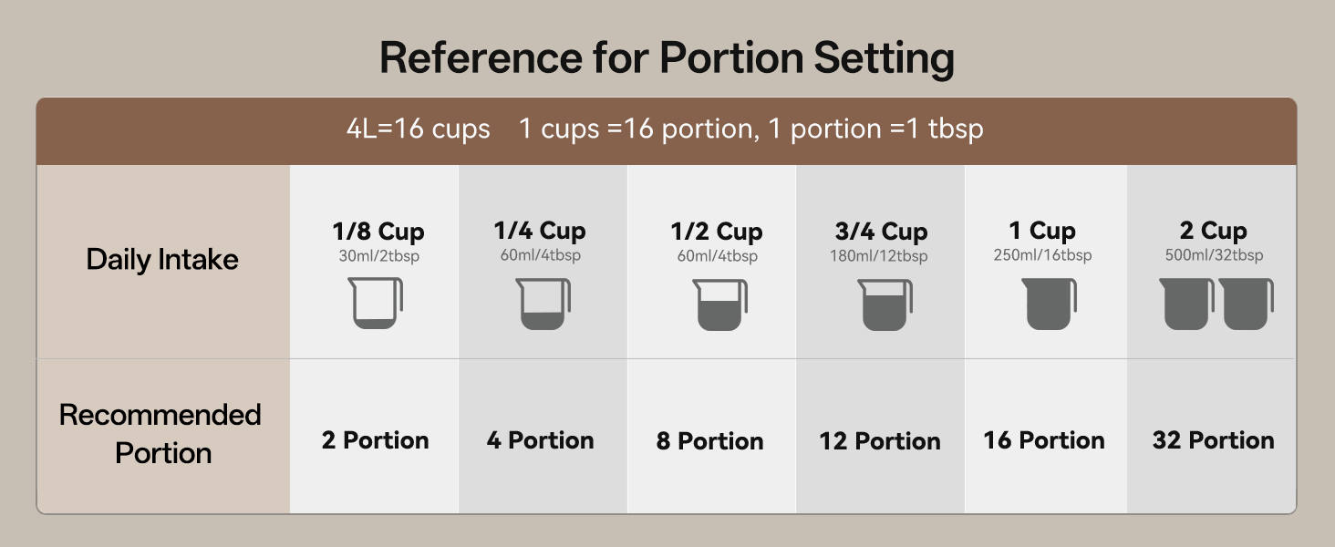Select the "16 Portion" cell

(x=1044, y=440)
